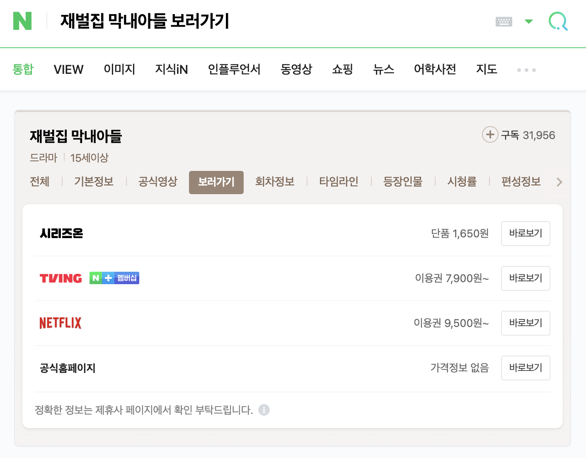Show more tabs via three-dot menu
The height and width of the screenshot is (458, 586).
[x=526, y=70]
